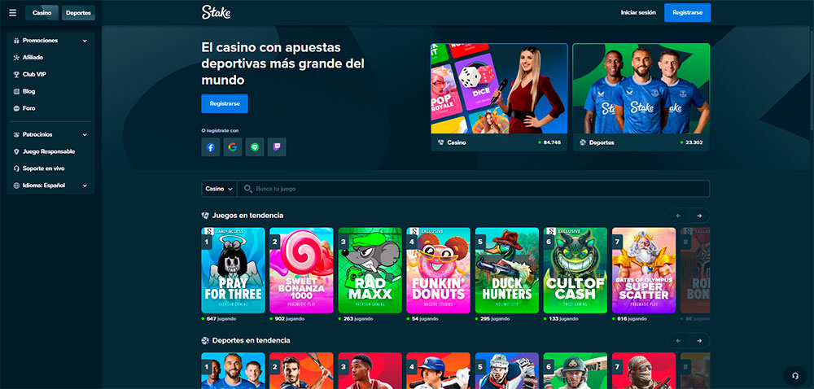Open the Funkin' Donuts game
The width and height of the screenshot is (814, 389).
[x=438, y=270]
